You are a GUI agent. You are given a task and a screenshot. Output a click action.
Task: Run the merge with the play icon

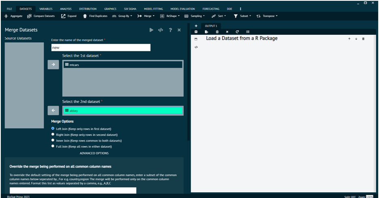[151, 30]
